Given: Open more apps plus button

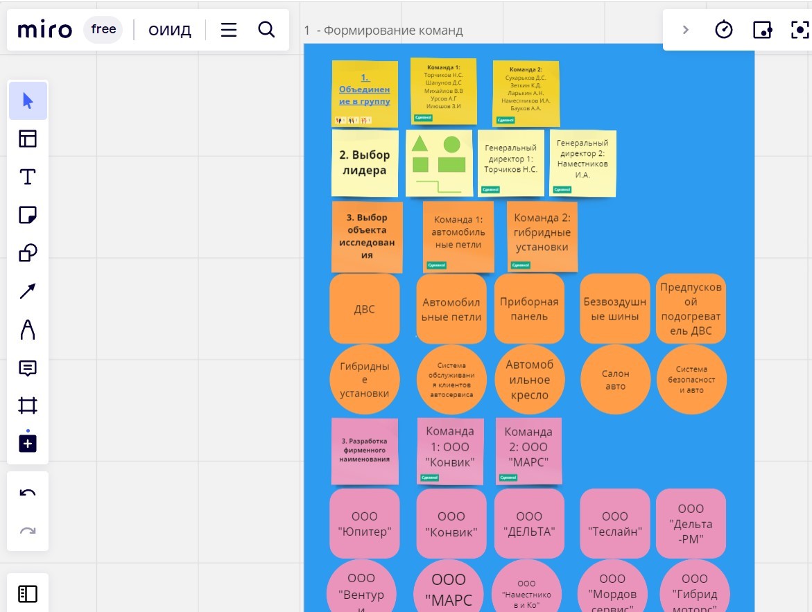Looking at the screenshot, I should coord(28,444).
